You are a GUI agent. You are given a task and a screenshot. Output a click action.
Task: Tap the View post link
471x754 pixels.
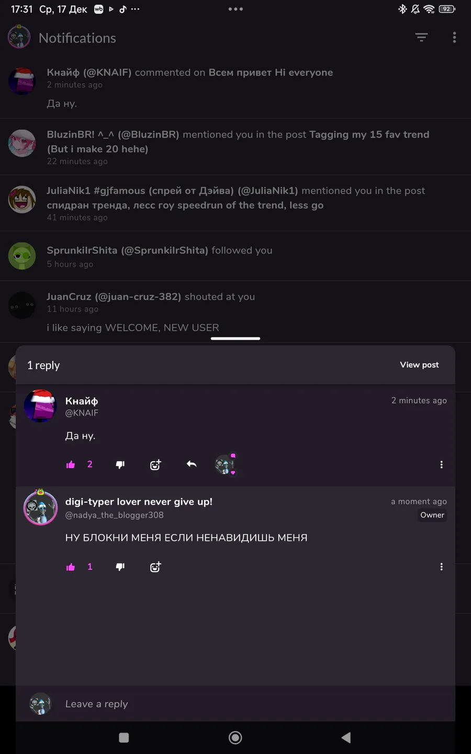[x=419, y=365]
